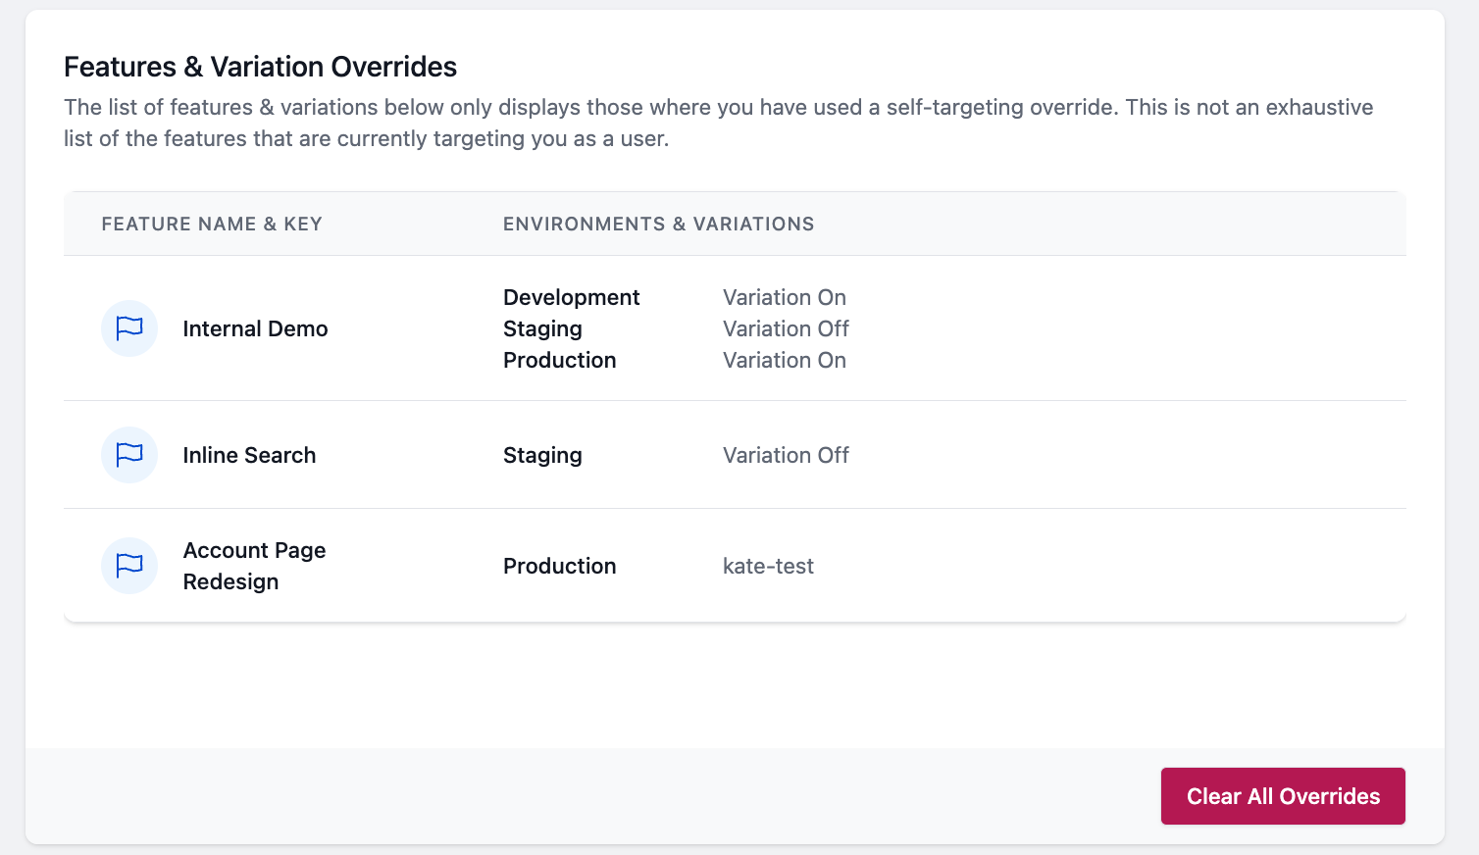This screenshot has height=855, width=1479.
Task: Click the flag icon beside Inline Search
Action: pos(129,455)
